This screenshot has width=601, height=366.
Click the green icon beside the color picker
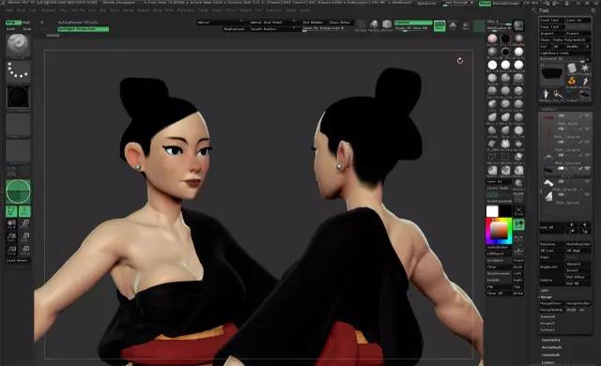pos(519,224)
